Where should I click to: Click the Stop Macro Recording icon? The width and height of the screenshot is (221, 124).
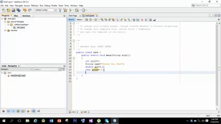click(146, 20)
